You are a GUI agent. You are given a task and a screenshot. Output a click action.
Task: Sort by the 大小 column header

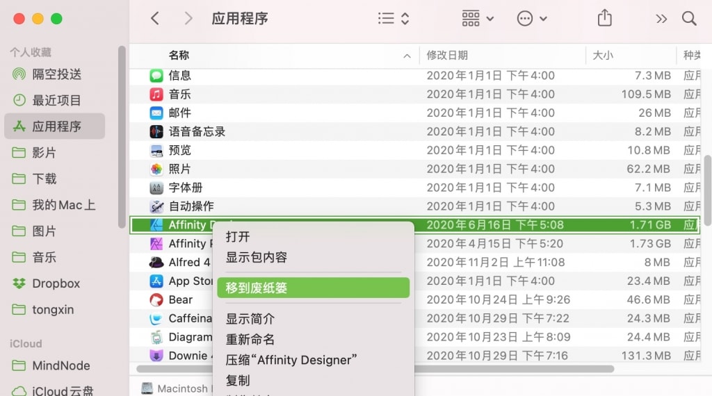(603, 56)
